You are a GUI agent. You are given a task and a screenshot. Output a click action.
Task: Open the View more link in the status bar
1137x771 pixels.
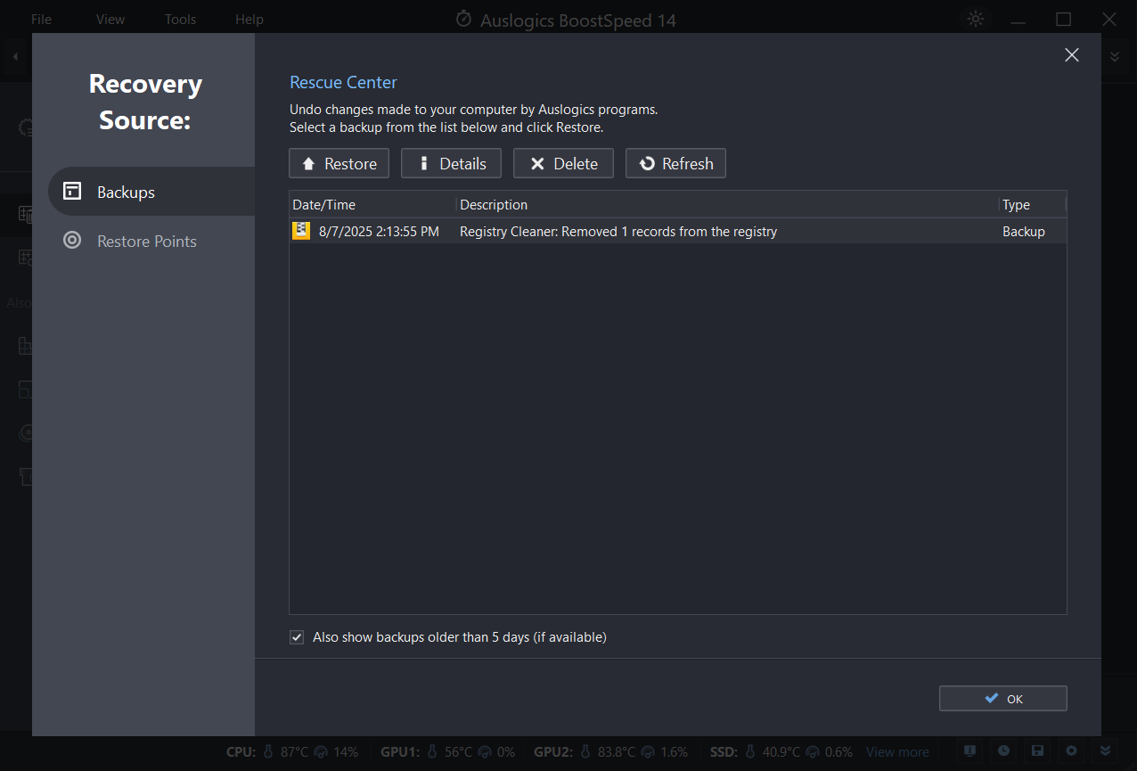pyautogui.click(x=897, y=751)
